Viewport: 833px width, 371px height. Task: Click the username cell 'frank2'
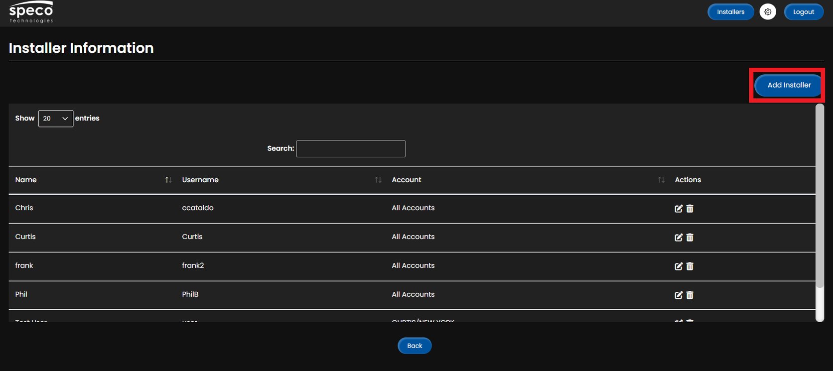(x=193, y=265)
